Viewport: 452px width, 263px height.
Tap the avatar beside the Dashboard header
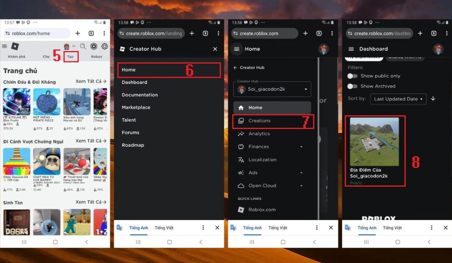pos(438,49)
